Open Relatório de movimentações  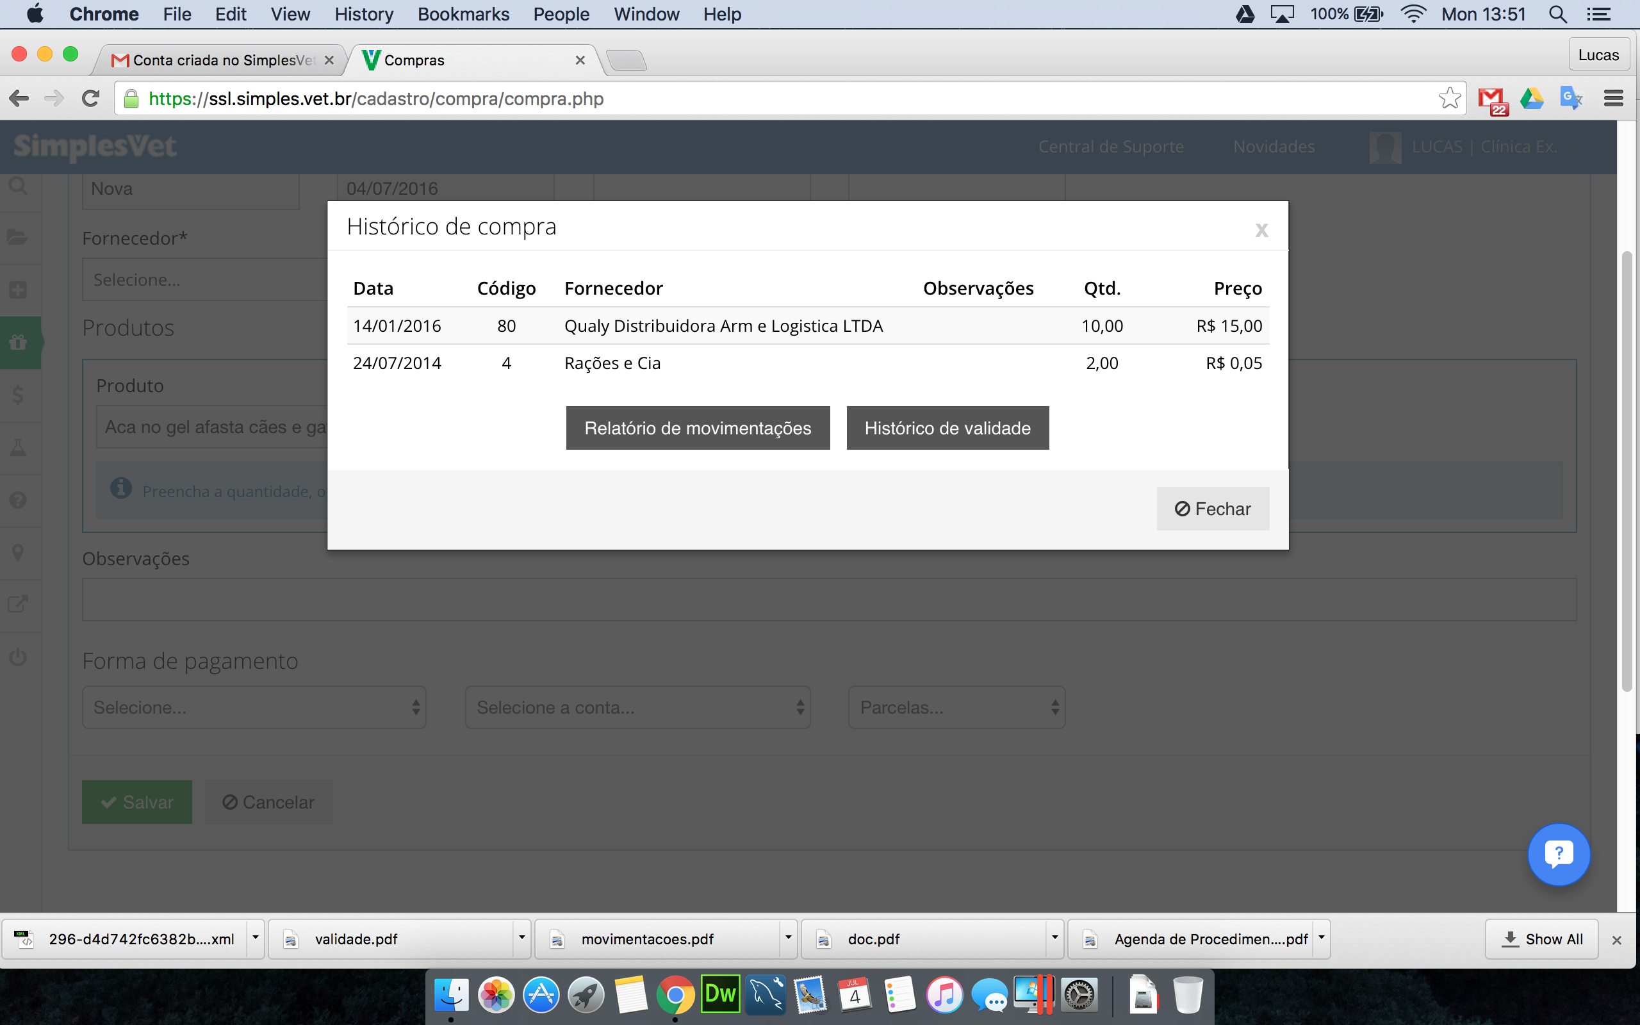pyautogui.click(x=698, y=428)
